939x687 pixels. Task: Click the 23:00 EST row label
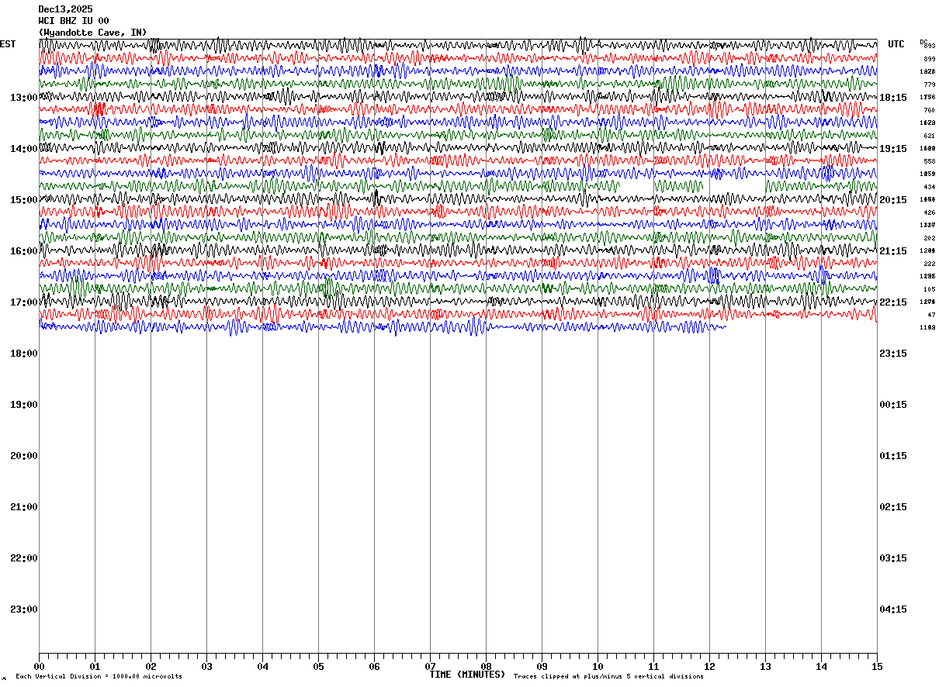(24, 609)
